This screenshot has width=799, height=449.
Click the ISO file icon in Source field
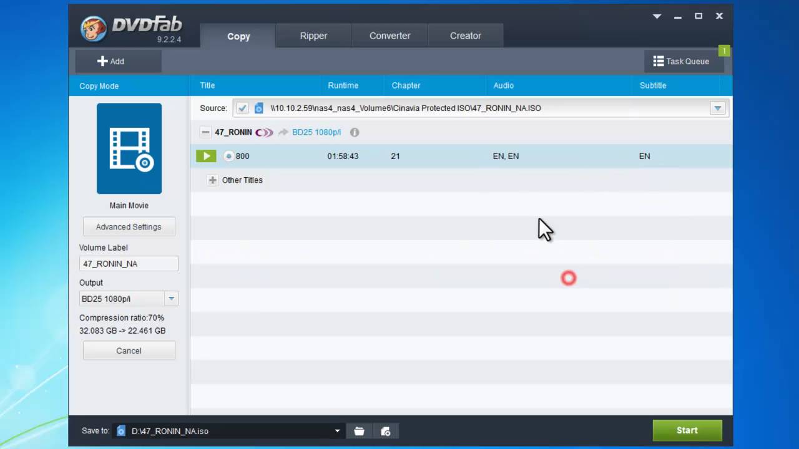click(258, 108)
